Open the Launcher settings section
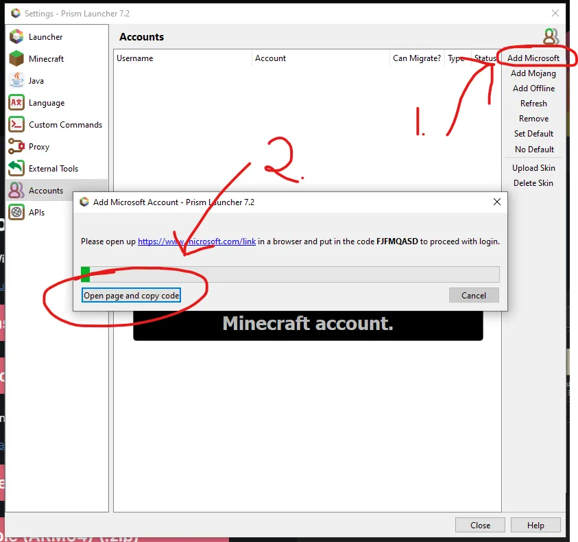Viewport: 578px width, 542px height. click(x=45, y=36)
